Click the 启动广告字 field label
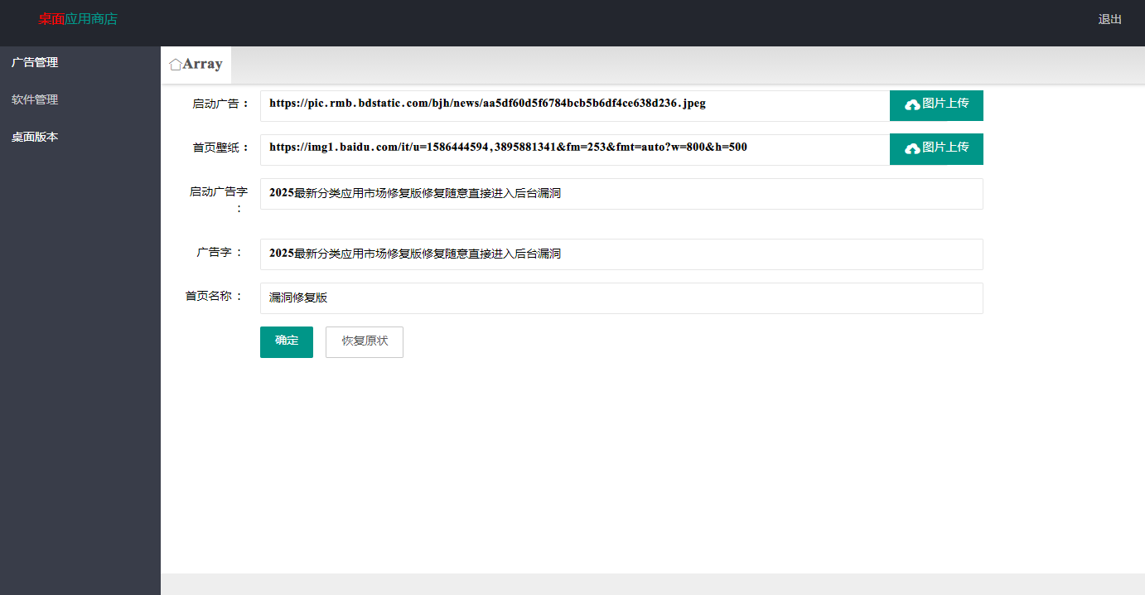This screenshot has height=595, width=1145. 219,192
